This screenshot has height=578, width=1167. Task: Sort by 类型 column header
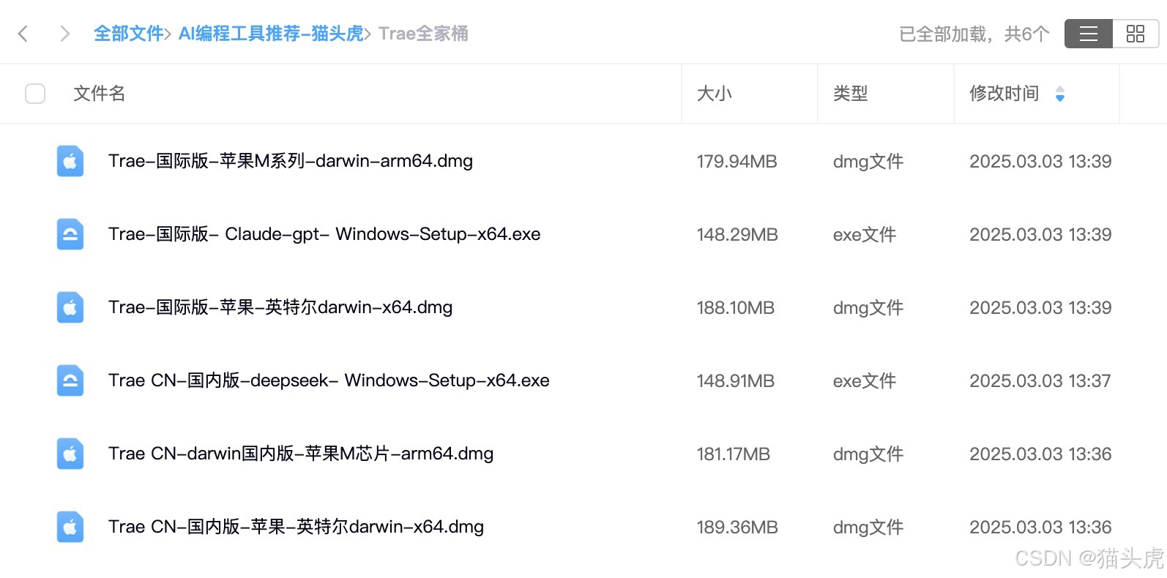(x=850, y=94)
